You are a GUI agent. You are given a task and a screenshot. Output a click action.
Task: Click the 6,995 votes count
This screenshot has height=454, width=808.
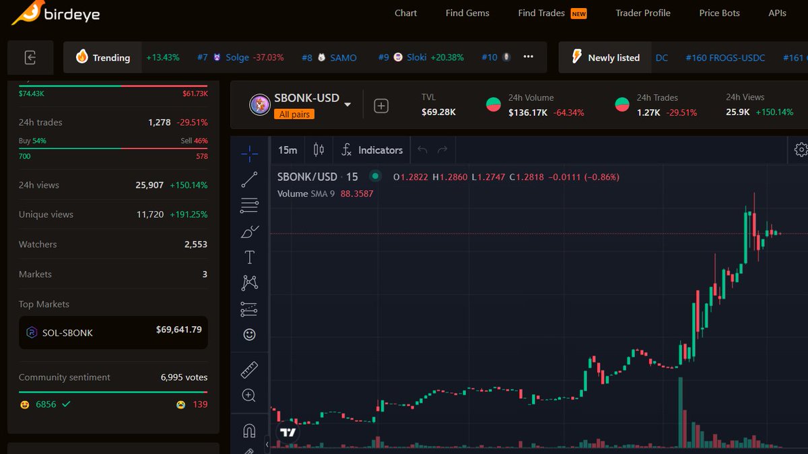pos(184,377)
